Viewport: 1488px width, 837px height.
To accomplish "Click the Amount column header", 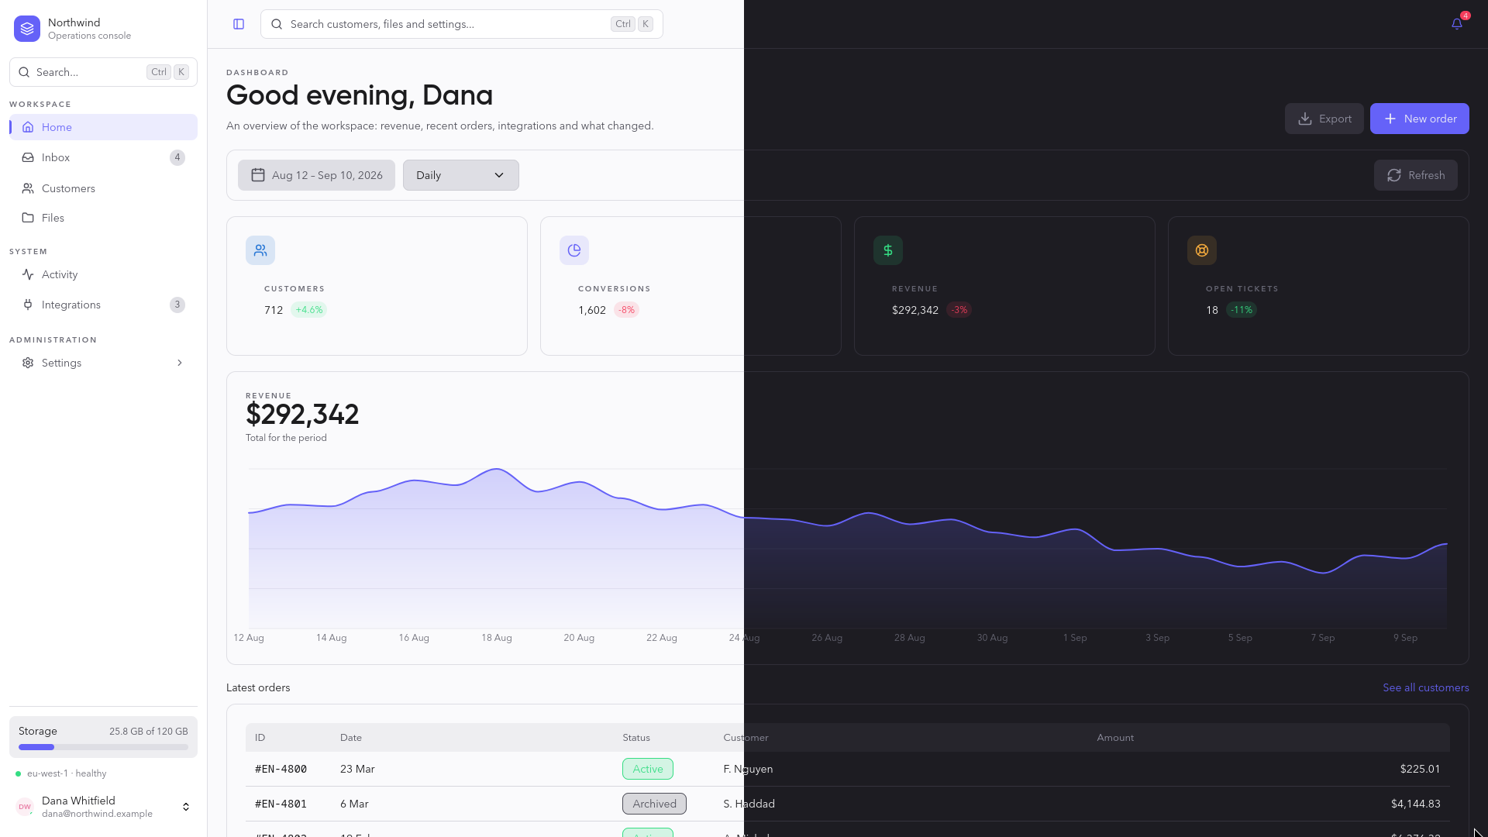I will 1115,738.
